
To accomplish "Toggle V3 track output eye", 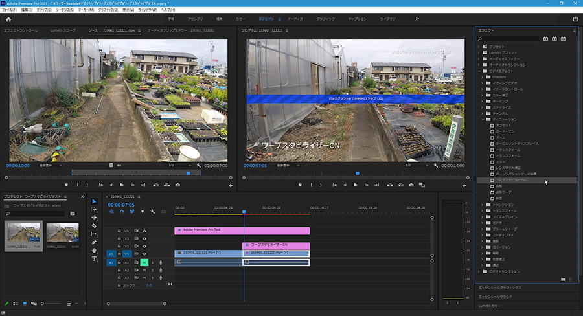I will coord(144,239).
